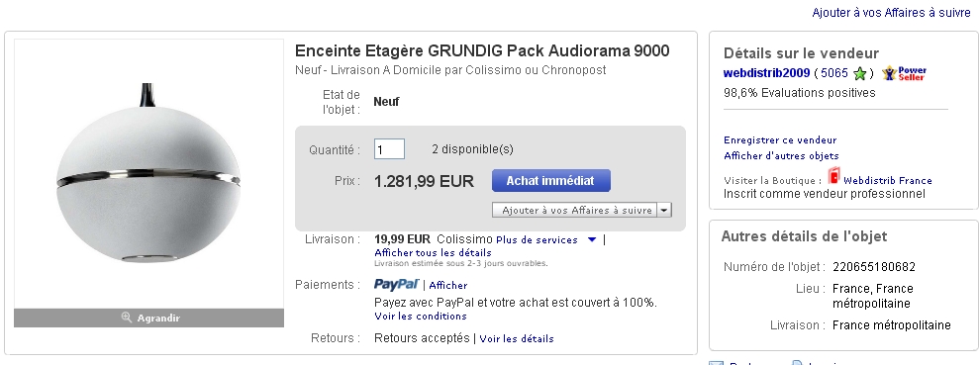The width and height of the screenshot is (979, 365).
Task: Click into the Quantité input field
Action: coord(389,149)
